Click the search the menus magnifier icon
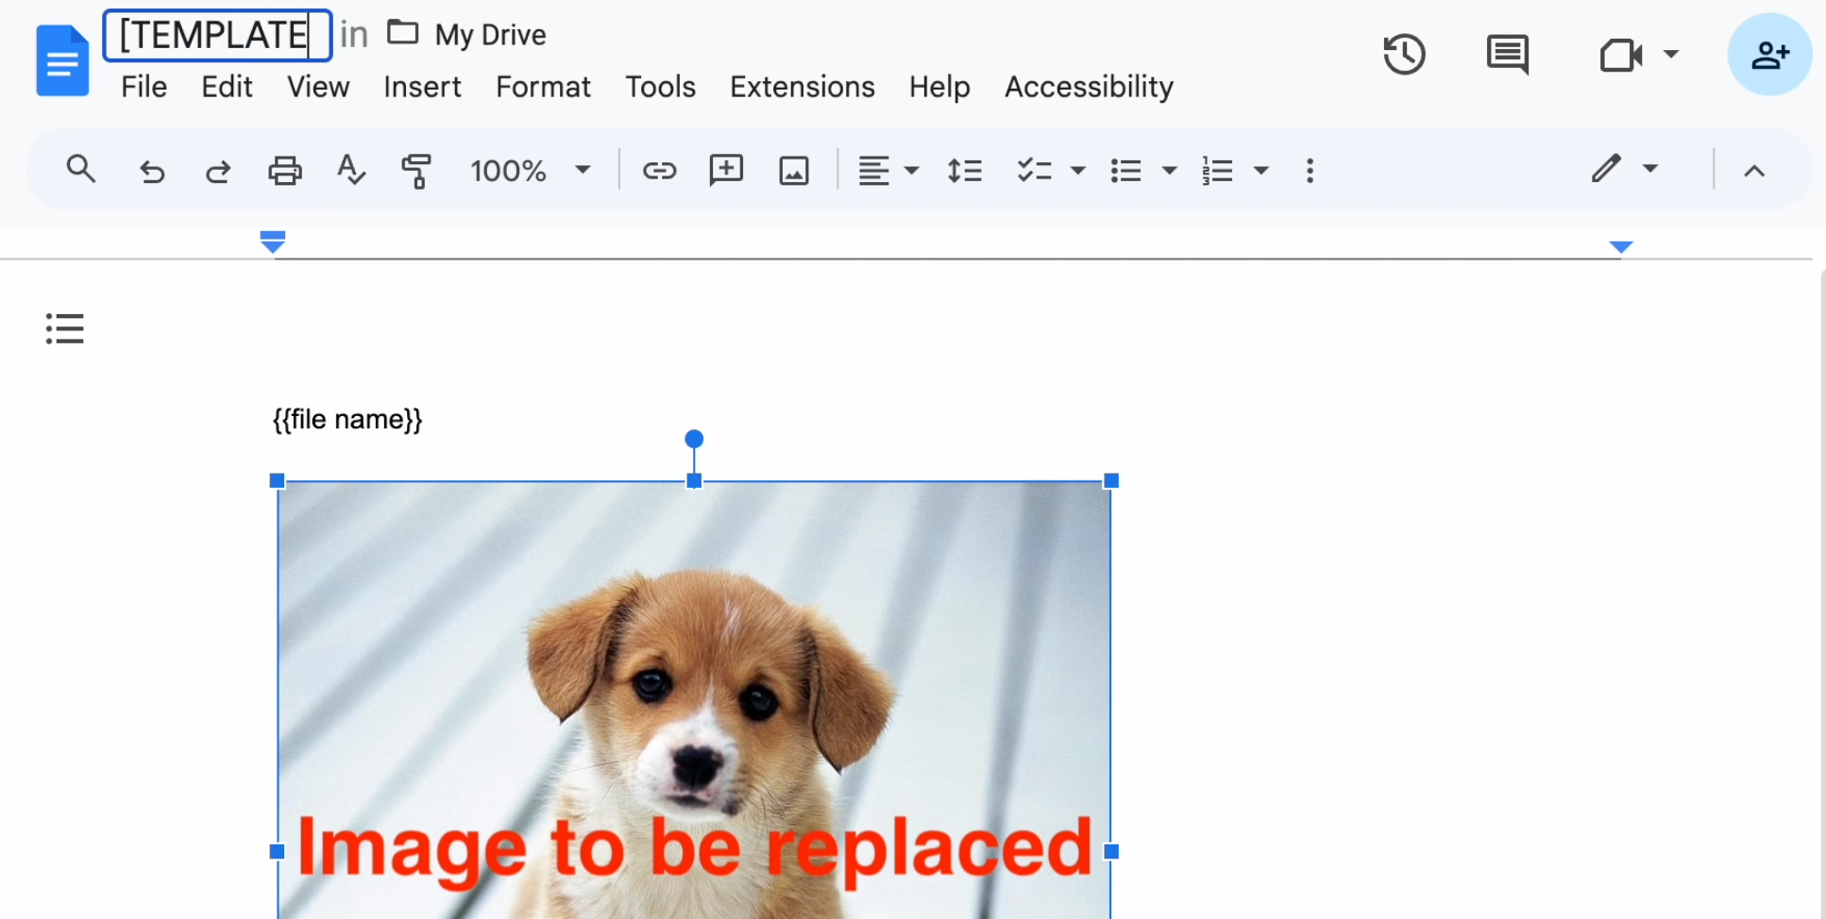The width and height of the screenshot is (1826, 919). click(x=81, y=170)
